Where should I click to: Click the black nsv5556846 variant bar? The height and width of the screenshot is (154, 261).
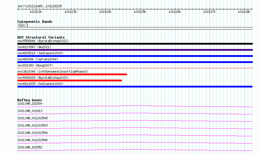(x=135, y=44)
